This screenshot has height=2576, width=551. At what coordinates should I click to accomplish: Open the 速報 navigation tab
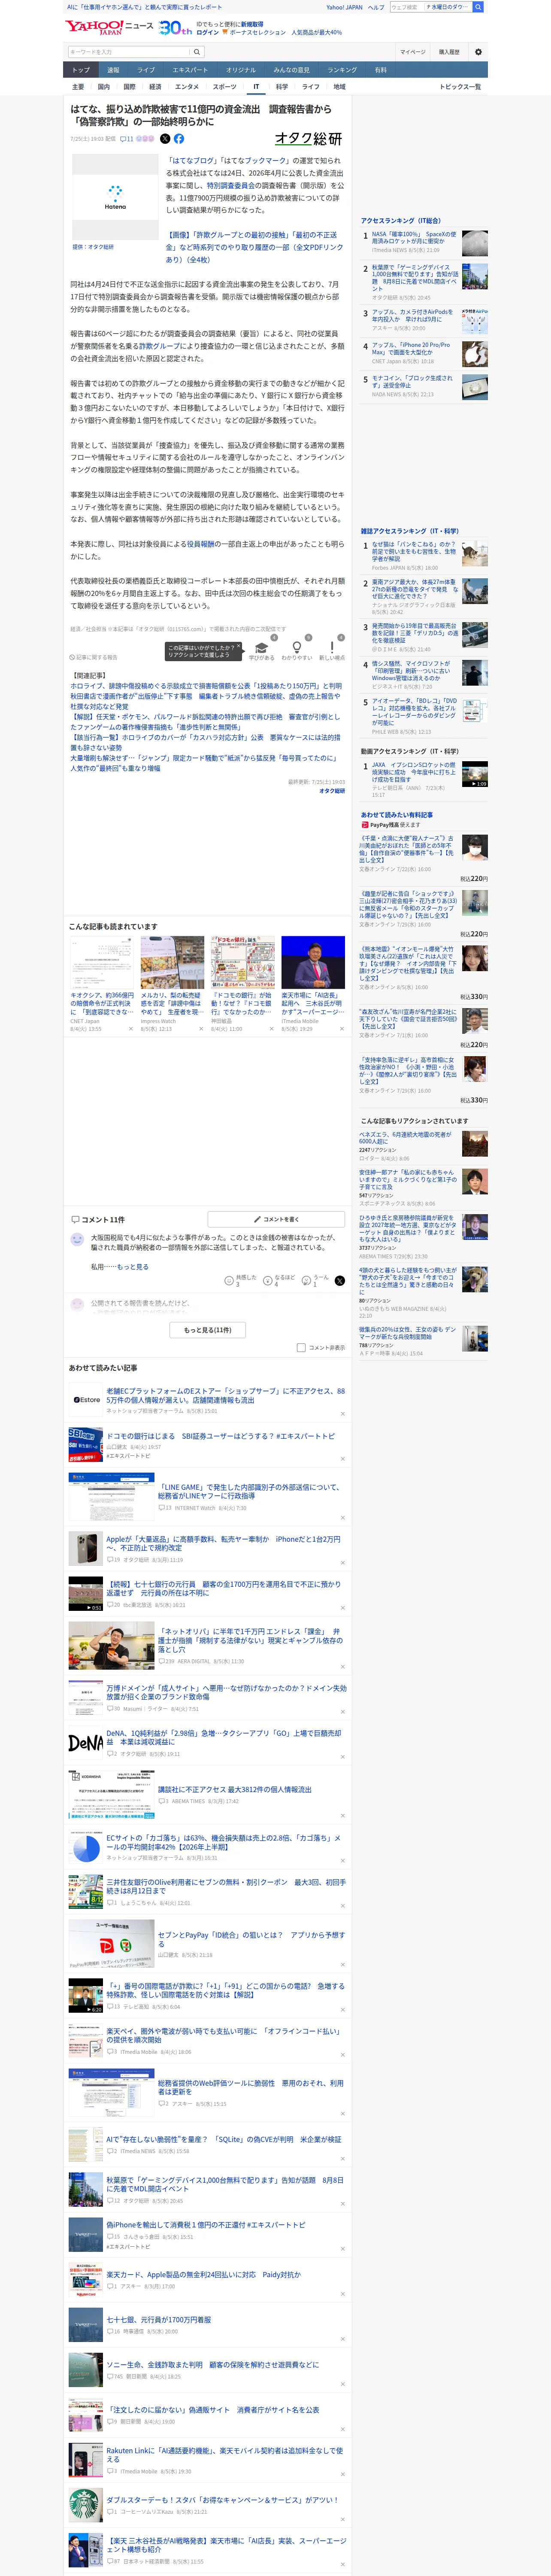point(113,70)
